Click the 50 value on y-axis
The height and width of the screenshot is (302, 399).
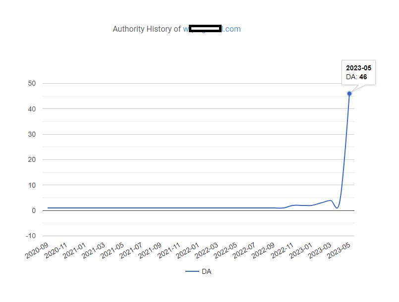coord(32,83)
